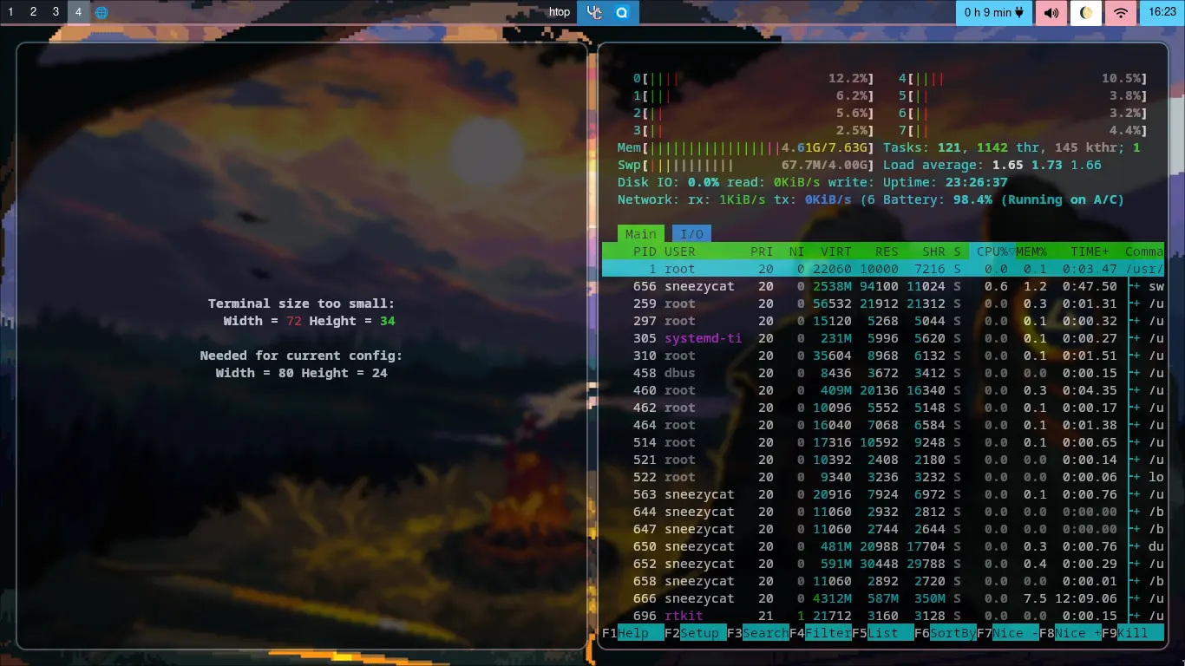
Task: Click F8 Nice + to raise niceness
Action: click(x=1070, y=633)
